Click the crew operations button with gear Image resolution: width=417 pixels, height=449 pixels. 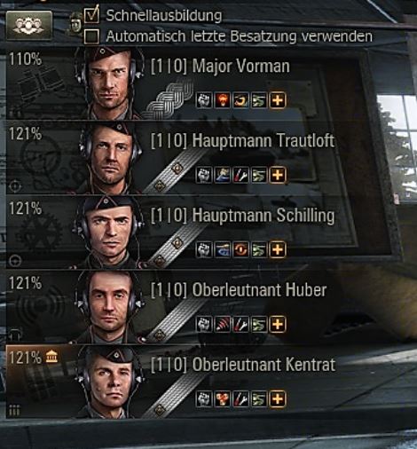tap(29, 26)
